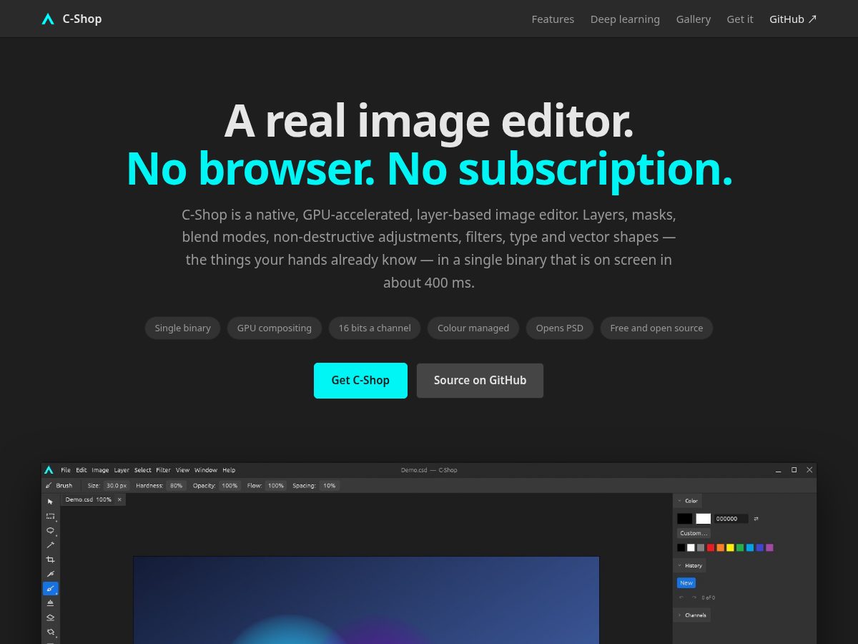The image size is (858, 644).
Task: Open the Select menu
Action: [x=143, y=470]
